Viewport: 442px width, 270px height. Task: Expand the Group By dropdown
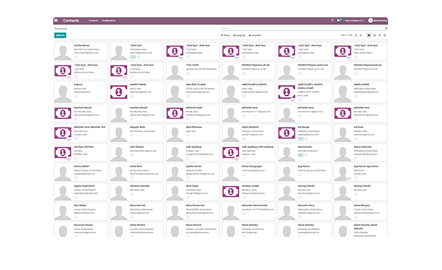(x=239, y=35)
